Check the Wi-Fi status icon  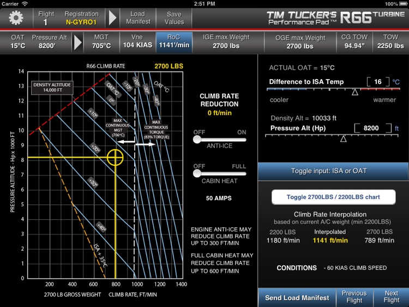tap(25, 4)
